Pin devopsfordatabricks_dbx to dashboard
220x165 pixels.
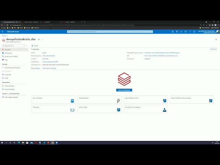39,40
